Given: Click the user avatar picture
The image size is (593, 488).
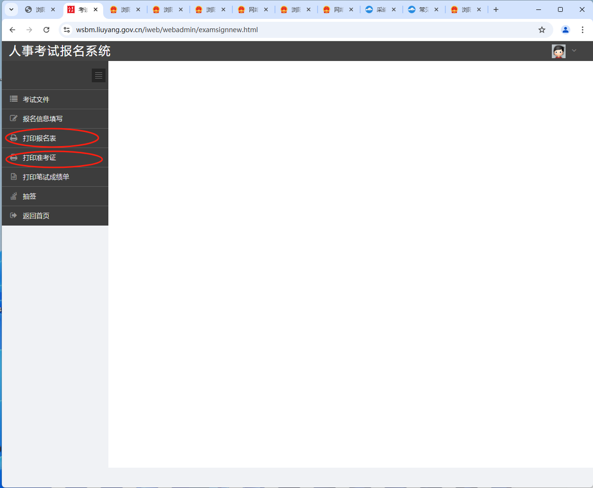Looking at the screenshot, I should (x=558, y=51).
